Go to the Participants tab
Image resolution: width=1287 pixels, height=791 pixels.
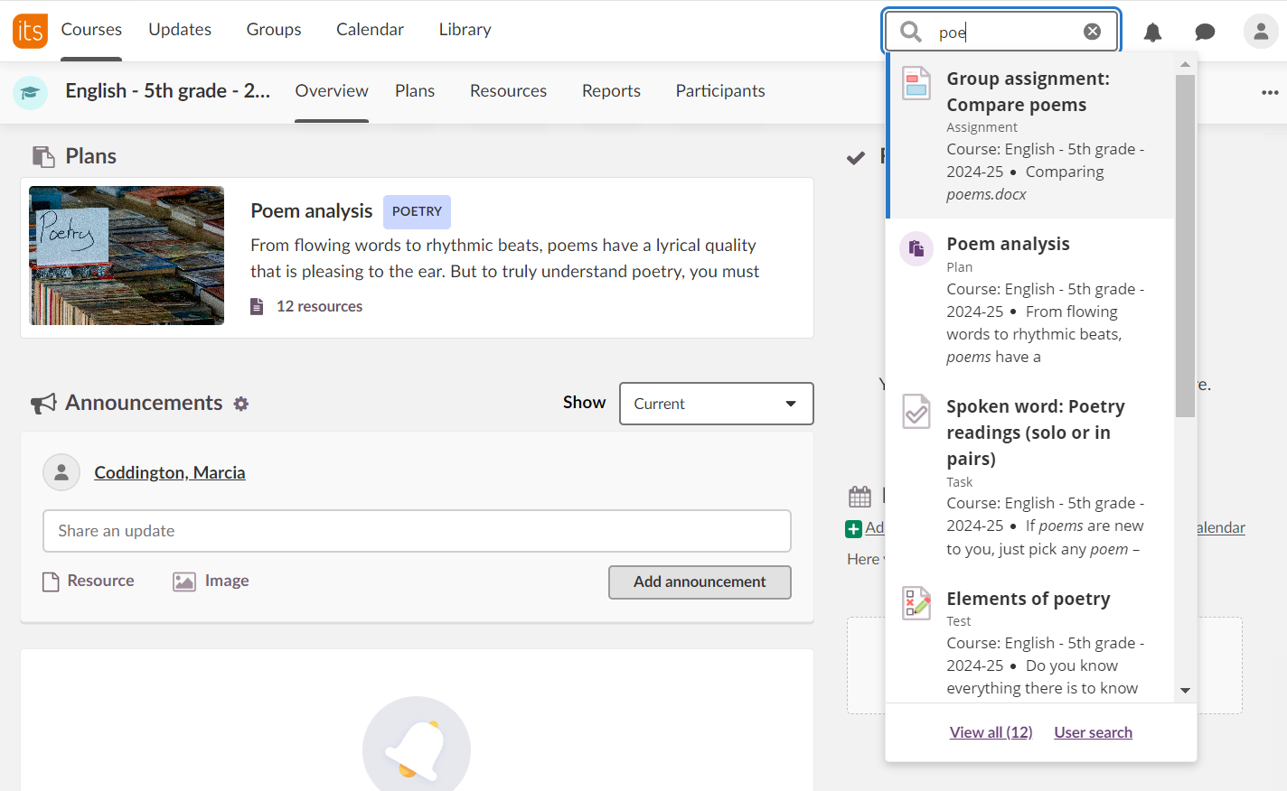point(719,91)
